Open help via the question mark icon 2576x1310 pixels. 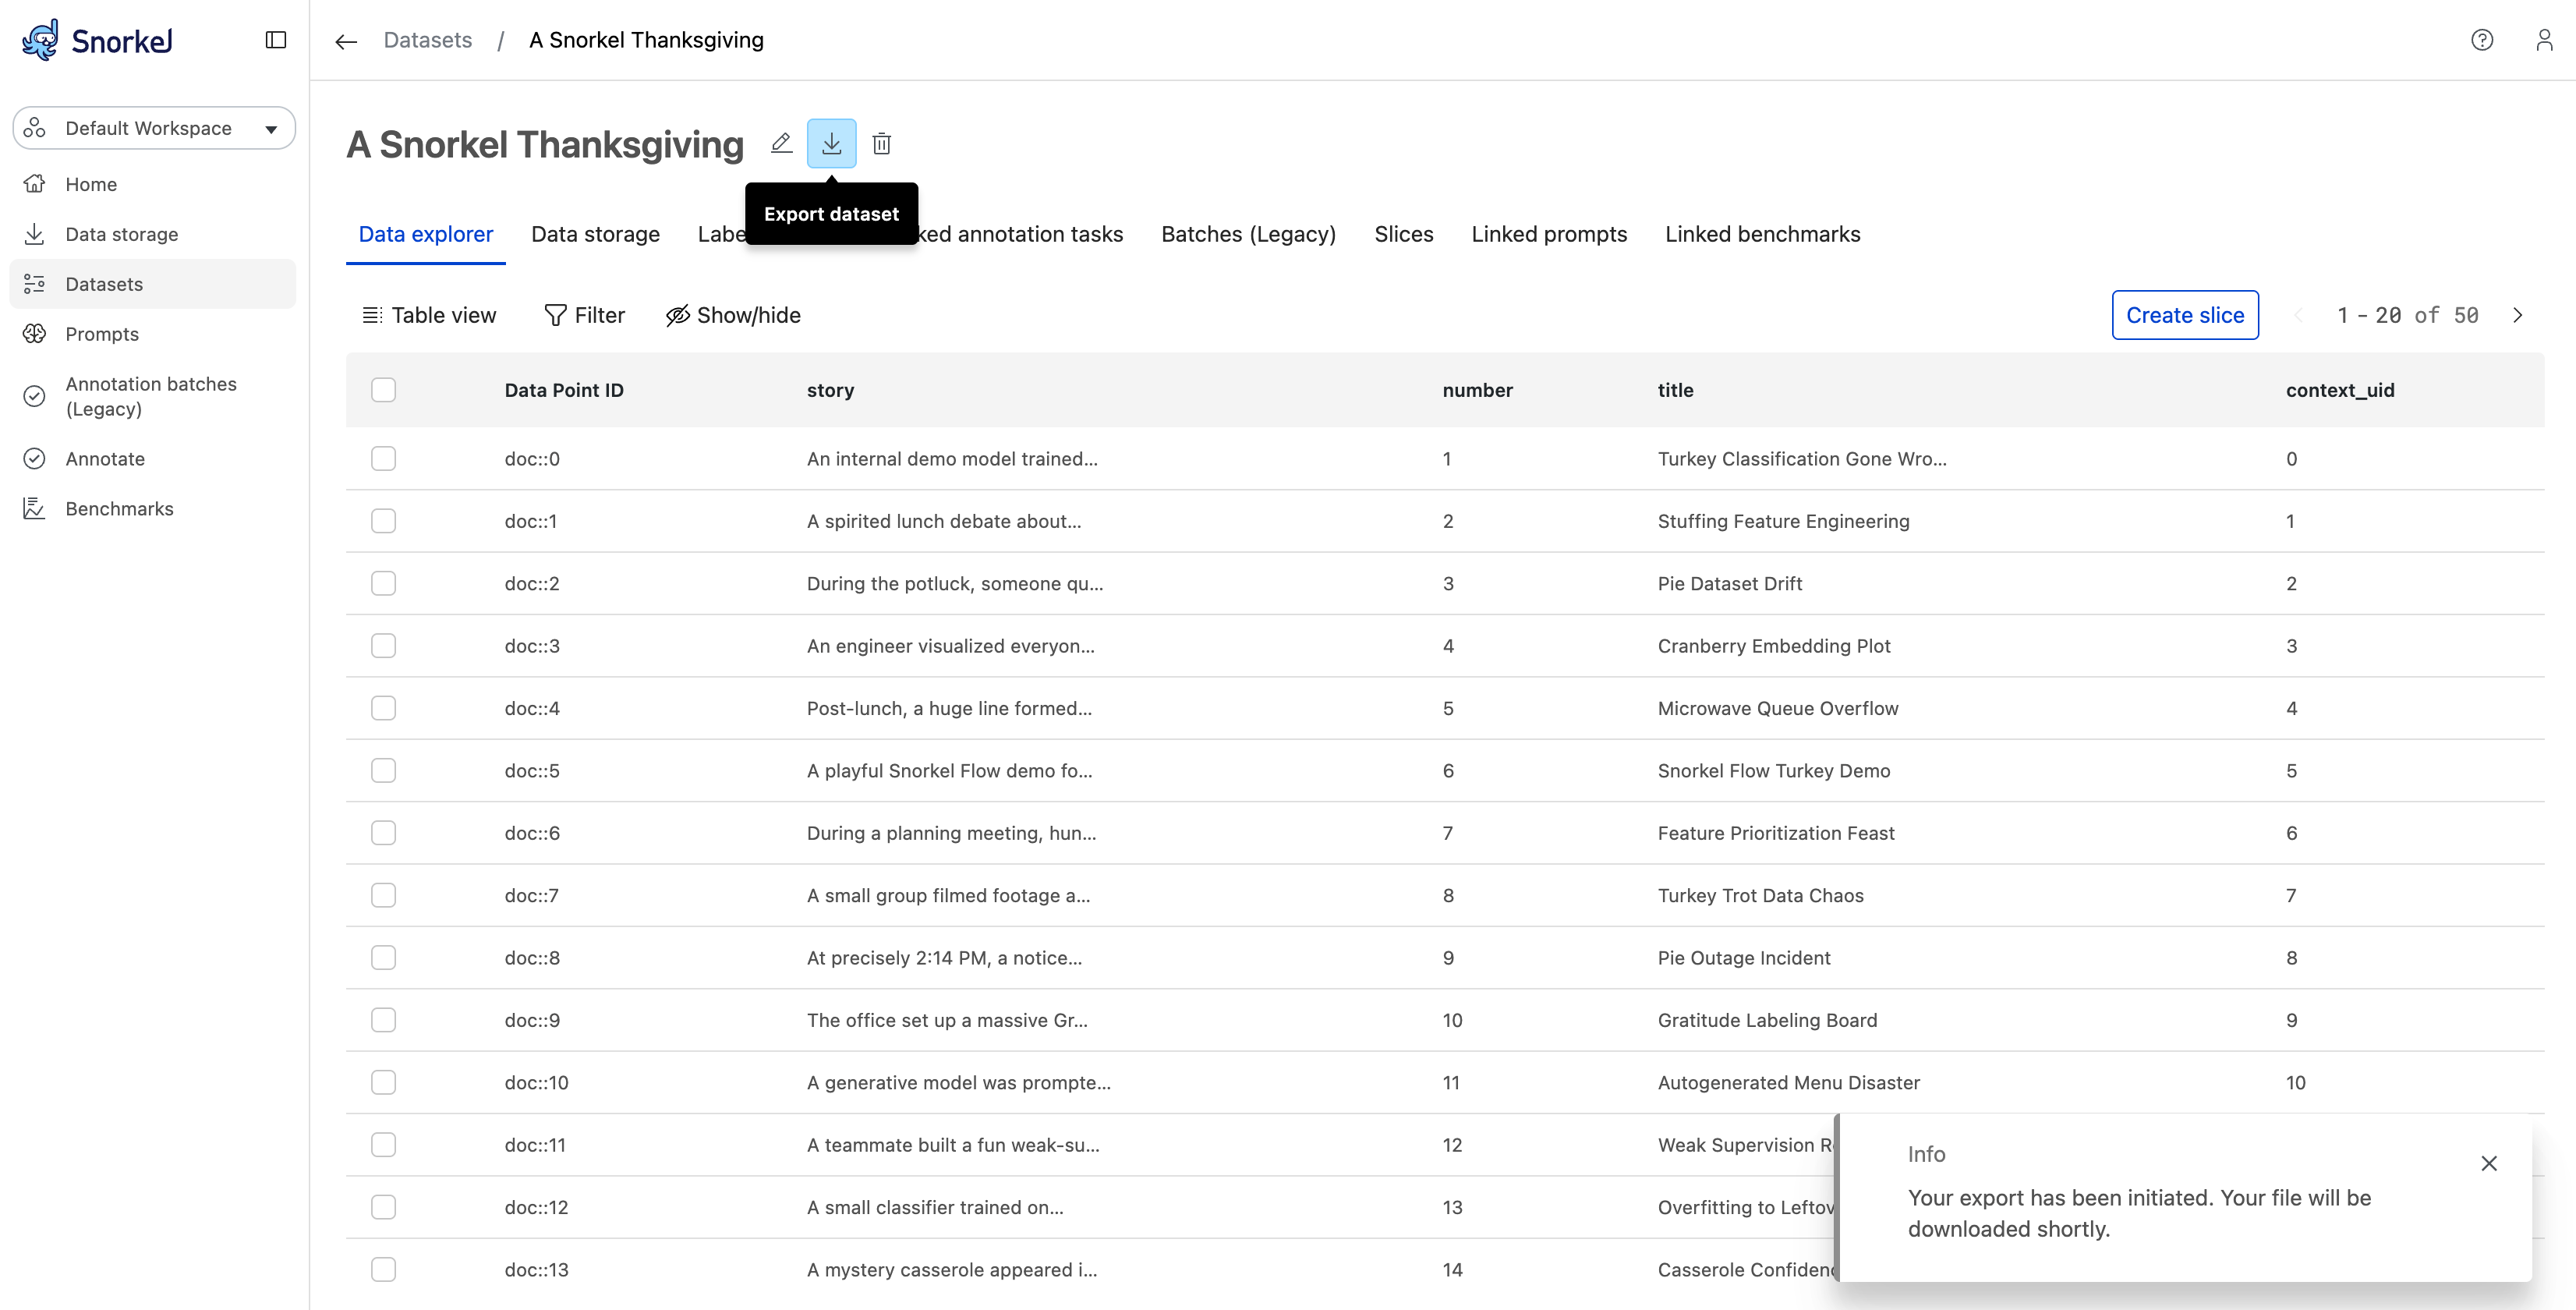point(2481,40)
